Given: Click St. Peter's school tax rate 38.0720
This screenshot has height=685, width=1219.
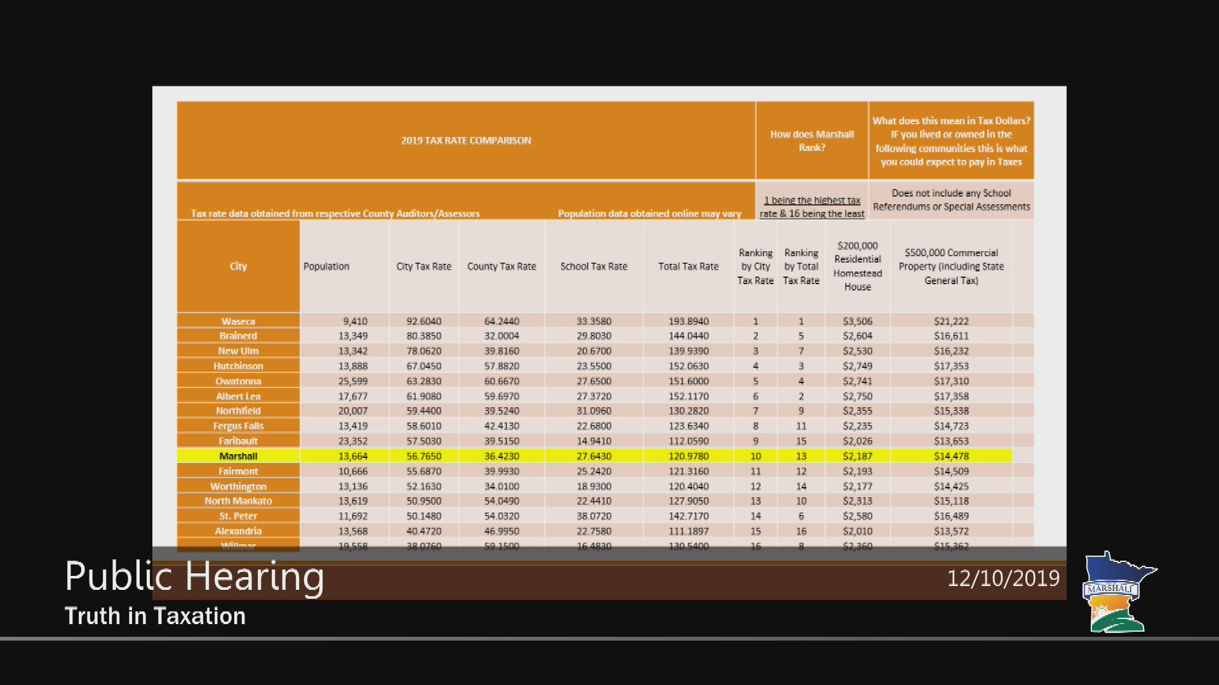Looking at the screenshot, I should tap(594, 516).
